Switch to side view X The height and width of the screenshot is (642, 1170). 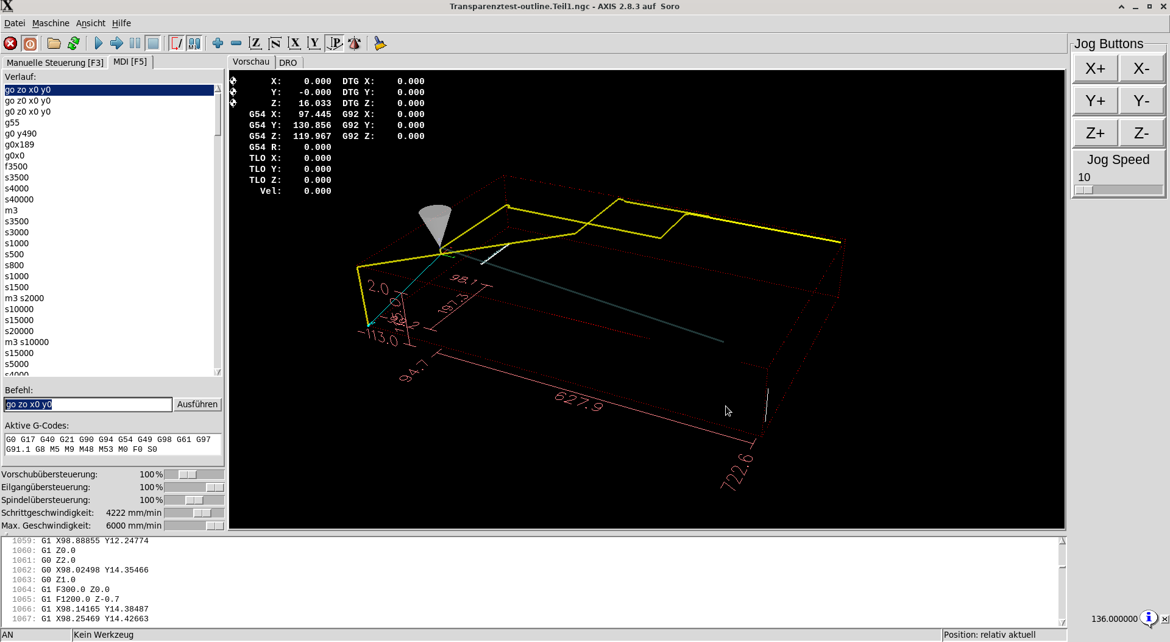294,43
